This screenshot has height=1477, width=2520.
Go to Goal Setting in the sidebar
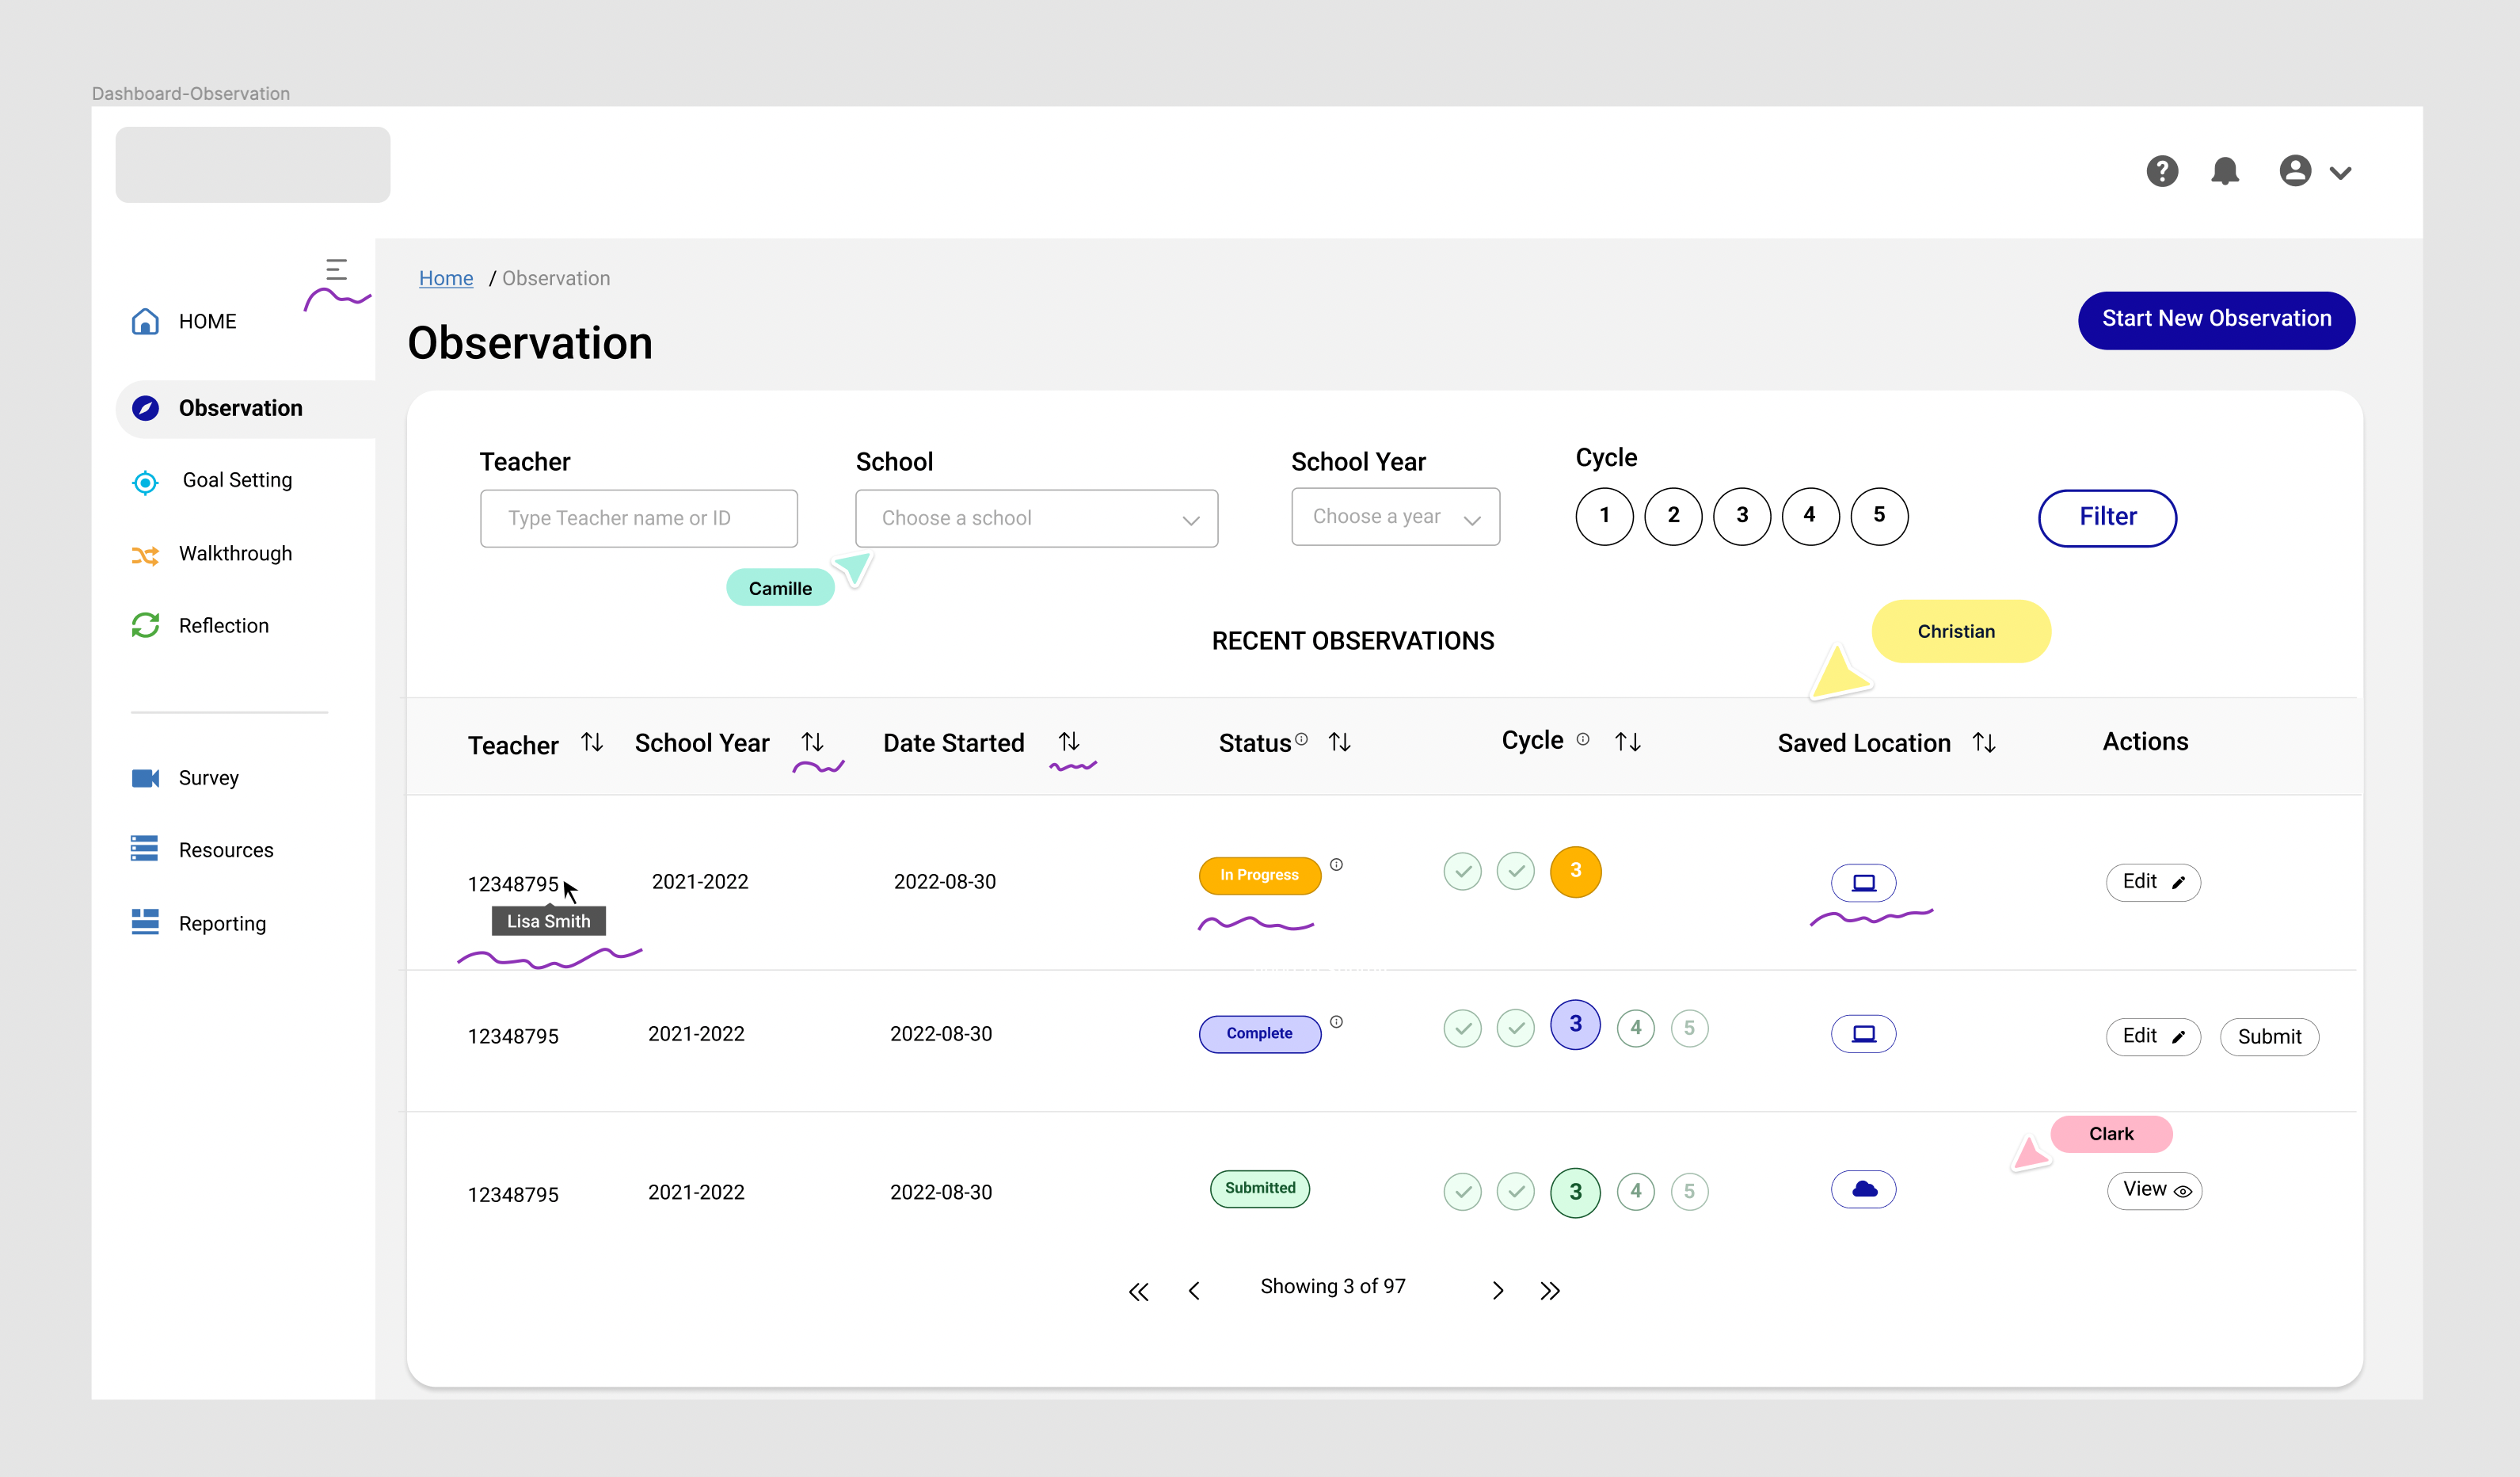coord(237,480)
